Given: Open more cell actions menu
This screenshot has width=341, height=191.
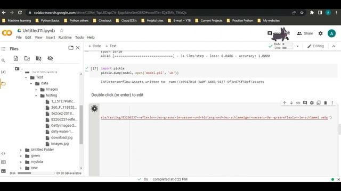Looking at the screenshot, I should [332, 102].
